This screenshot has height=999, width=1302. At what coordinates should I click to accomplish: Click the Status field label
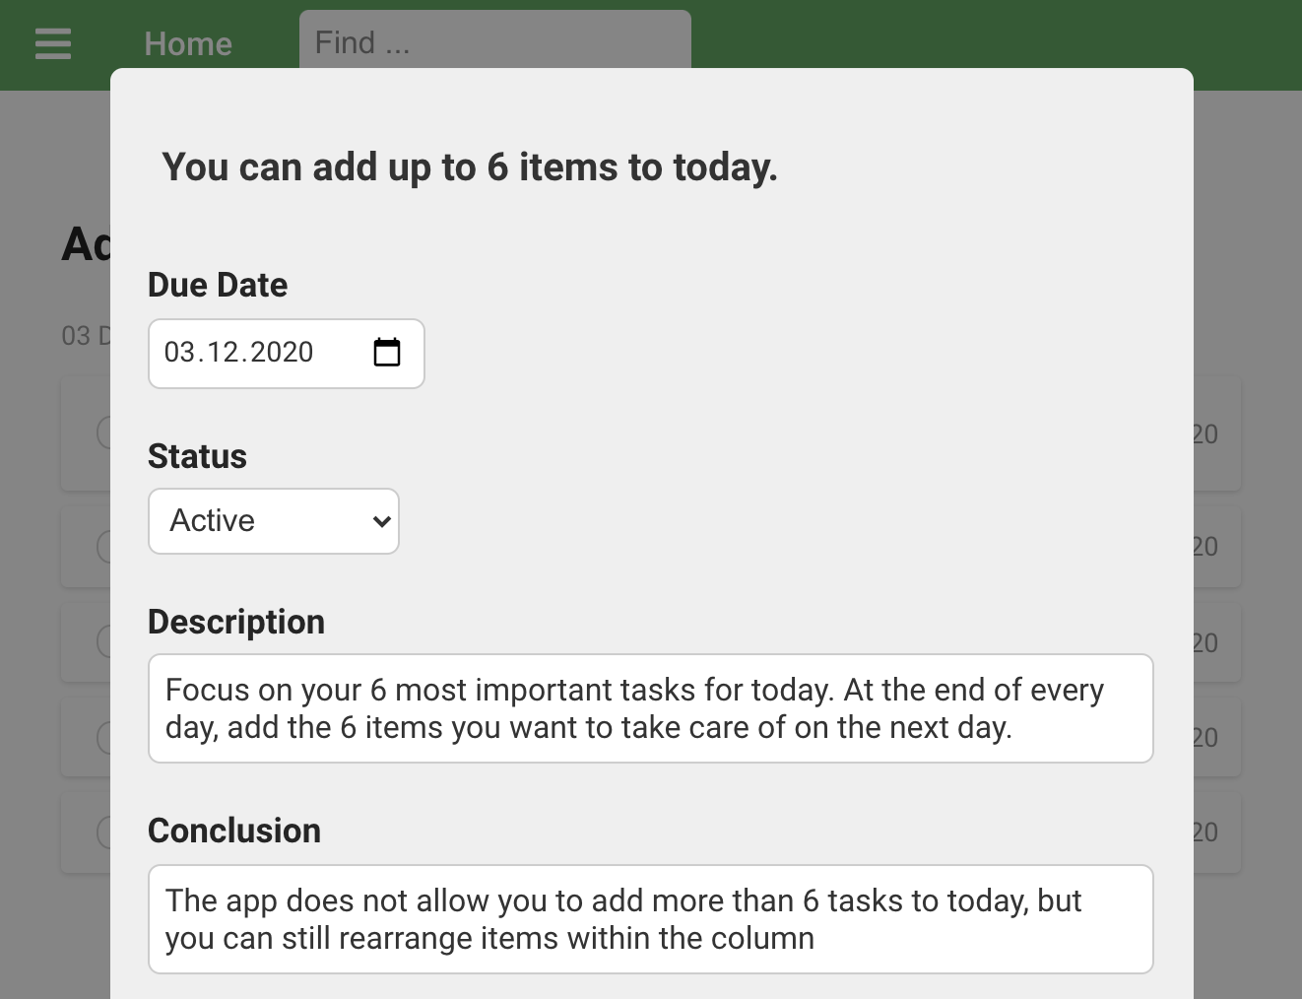(197, 456)
